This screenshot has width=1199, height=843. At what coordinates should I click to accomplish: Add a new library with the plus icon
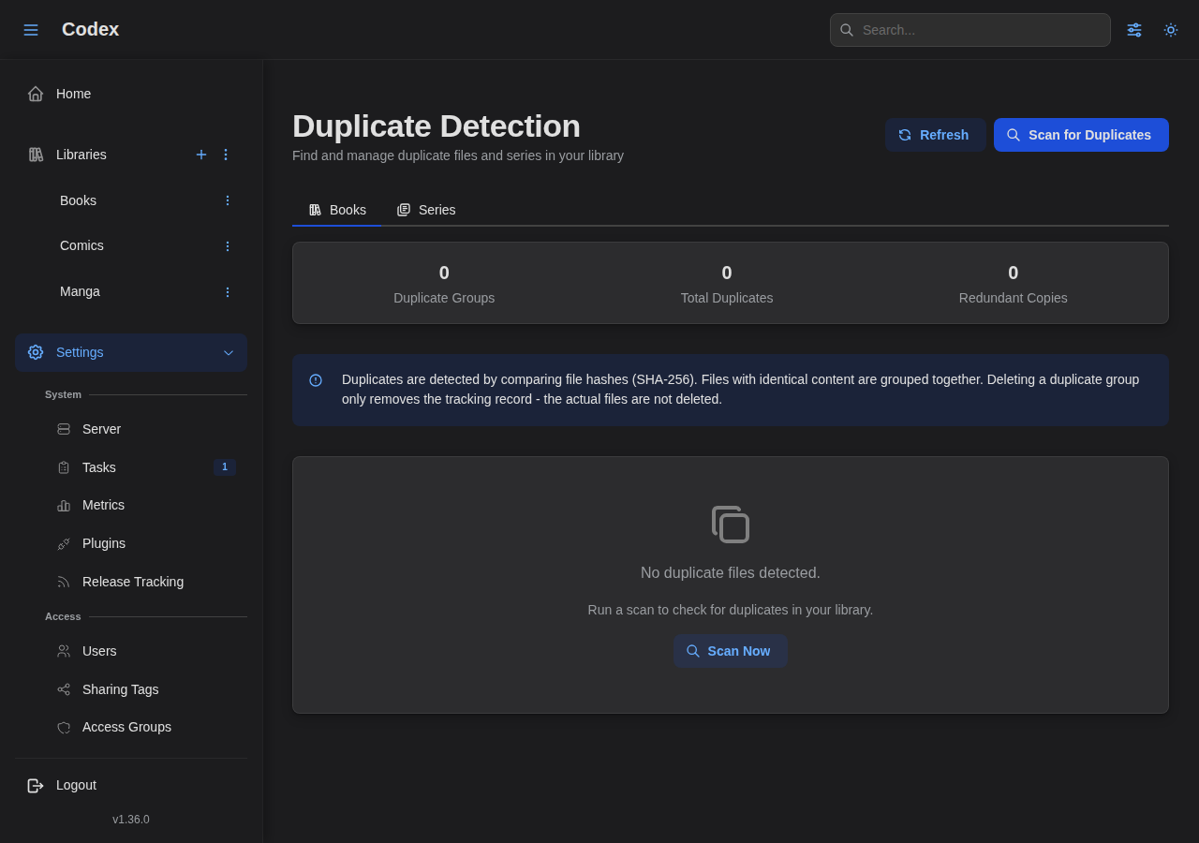click(x=201, y=155)
